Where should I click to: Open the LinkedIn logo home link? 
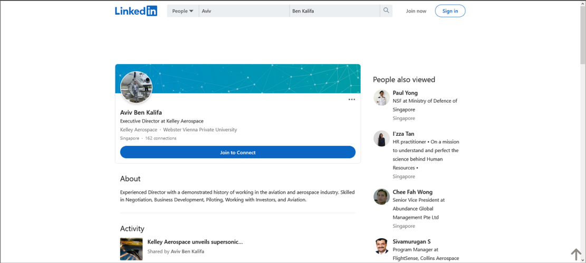[136, 11]
